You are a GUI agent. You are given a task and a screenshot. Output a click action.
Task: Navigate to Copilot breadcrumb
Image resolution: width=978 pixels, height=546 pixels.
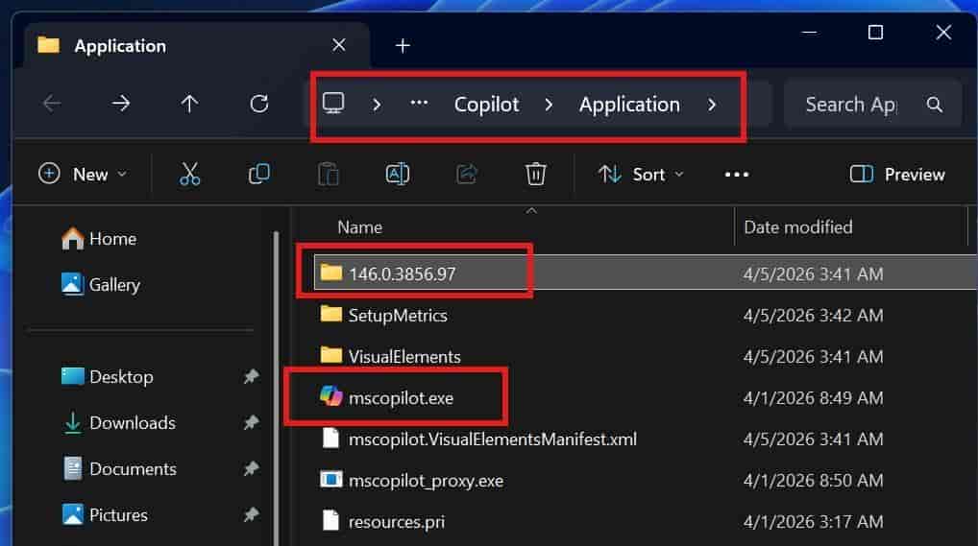486,105
